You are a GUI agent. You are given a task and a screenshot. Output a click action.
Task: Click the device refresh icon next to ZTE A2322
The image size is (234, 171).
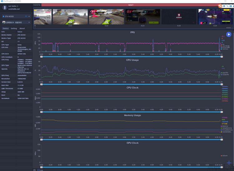click(x=26, y=16)
